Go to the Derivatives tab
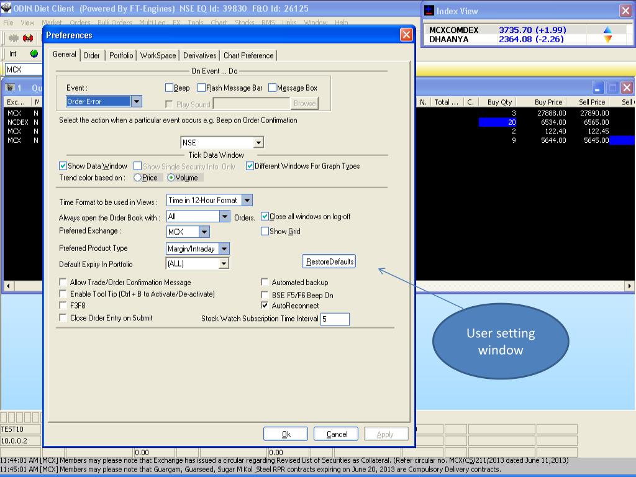 (199, 55)
